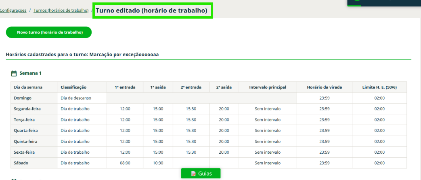Click Sábado 1ª entrada time 08:00
Screen dimensions: 421x180
click(x=125, y=163)
